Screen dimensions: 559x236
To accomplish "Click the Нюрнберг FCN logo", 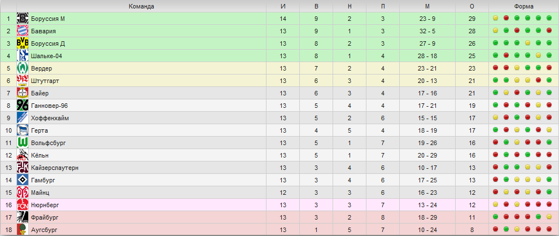I will [x=23, y=205].
